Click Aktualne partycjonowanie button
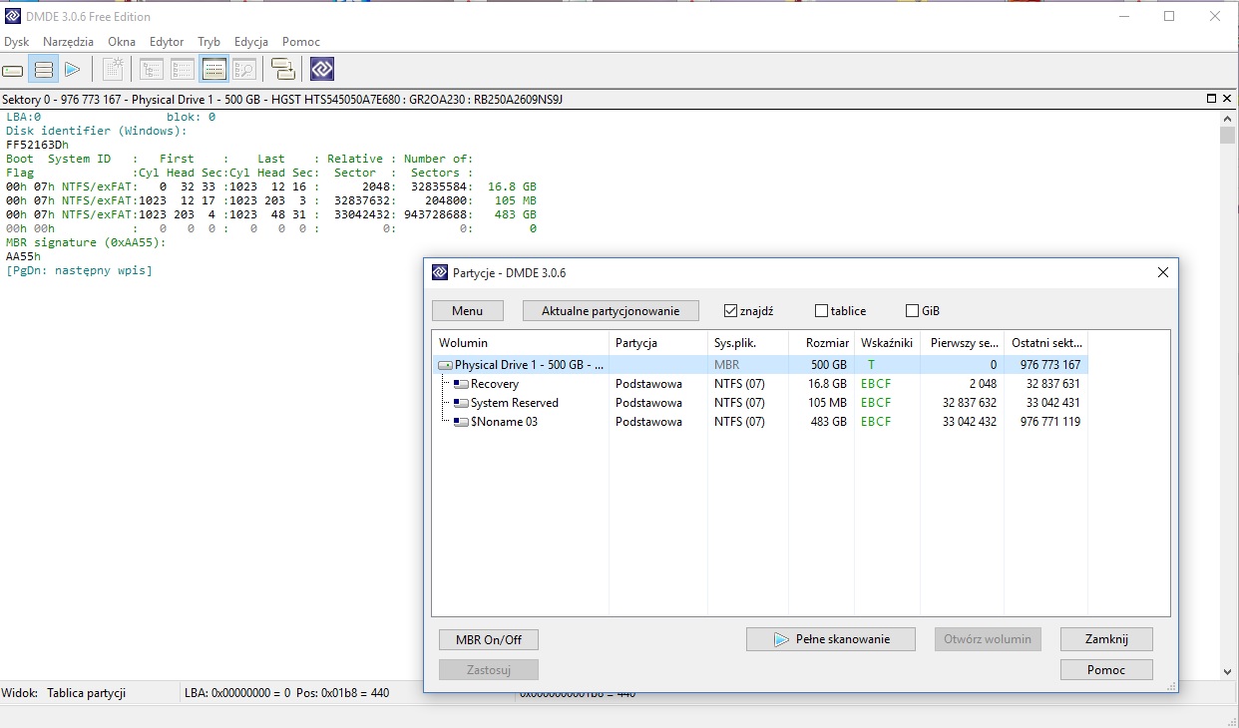 [x=611, y=310]
